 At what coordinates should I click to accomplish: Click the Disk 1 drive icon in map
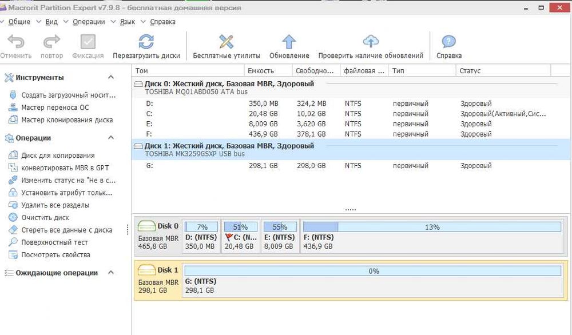[146, 270]
